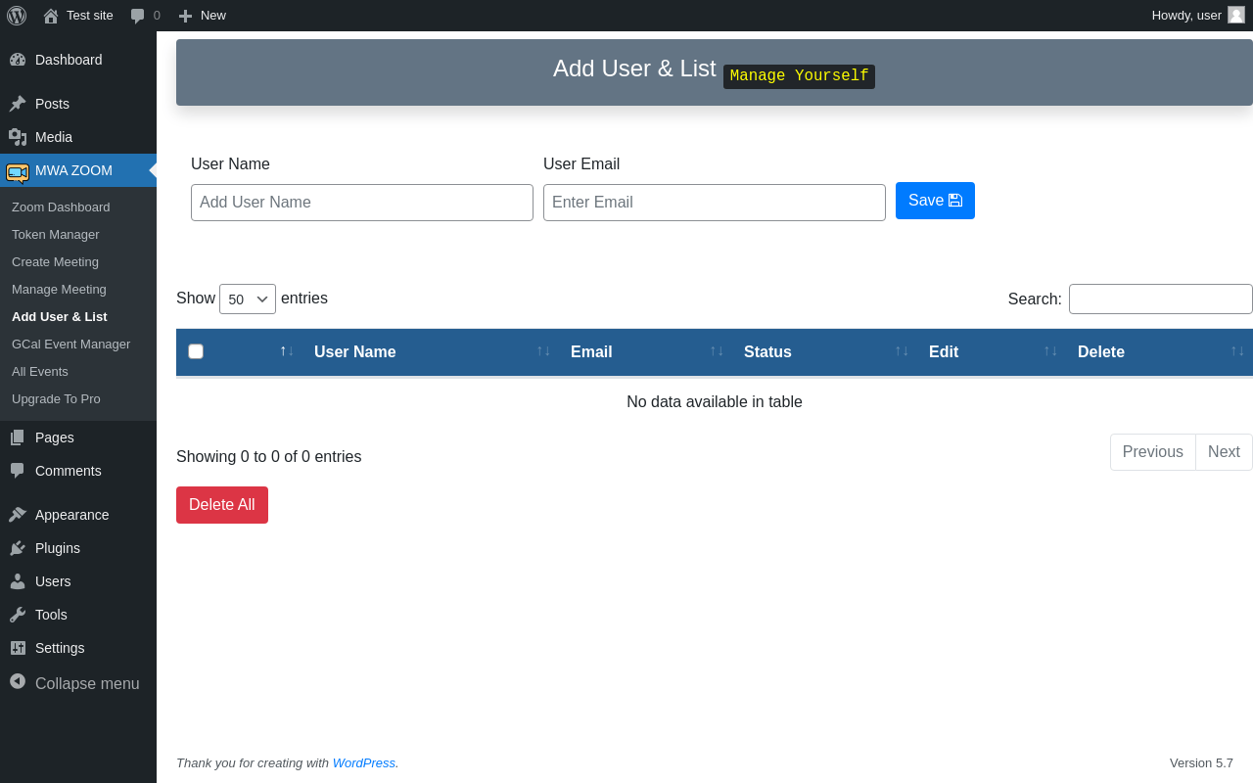Viewport: 1253px width, 783px height.
Task: Open GCal Event Manager submenu
Action: tap(70, 345)
